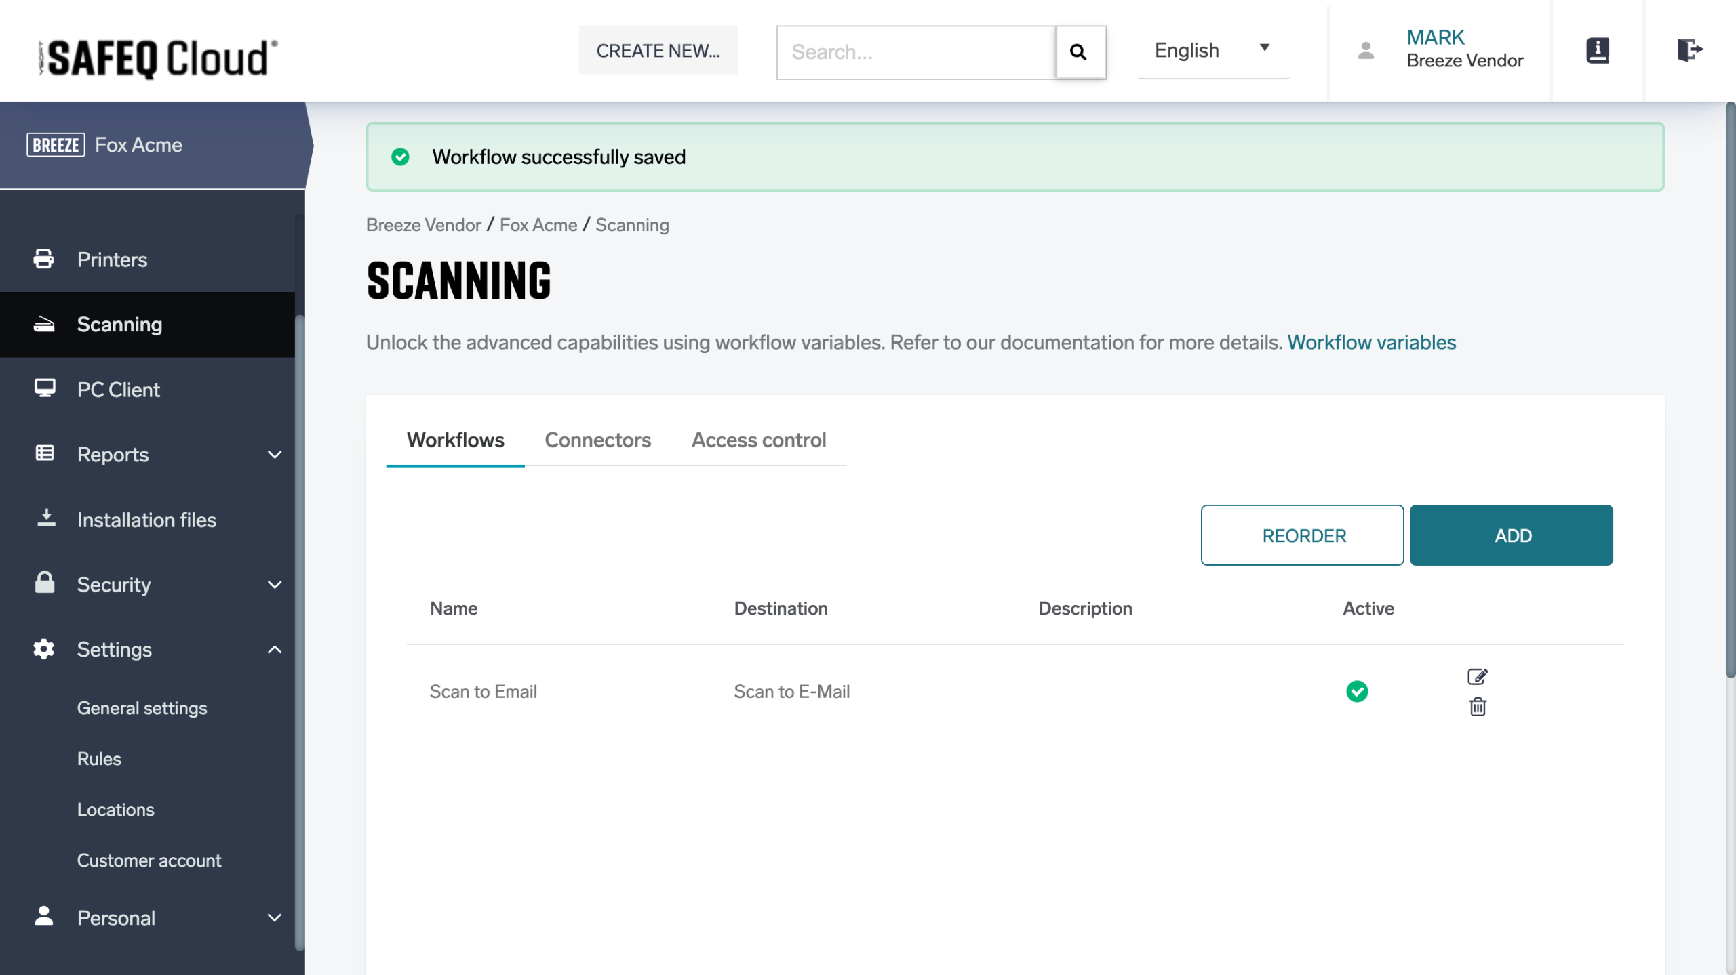Click the user profile avatar icon
This screenshot has width=1736, height=975.
pyautogui.click(x=1366, y=51)
